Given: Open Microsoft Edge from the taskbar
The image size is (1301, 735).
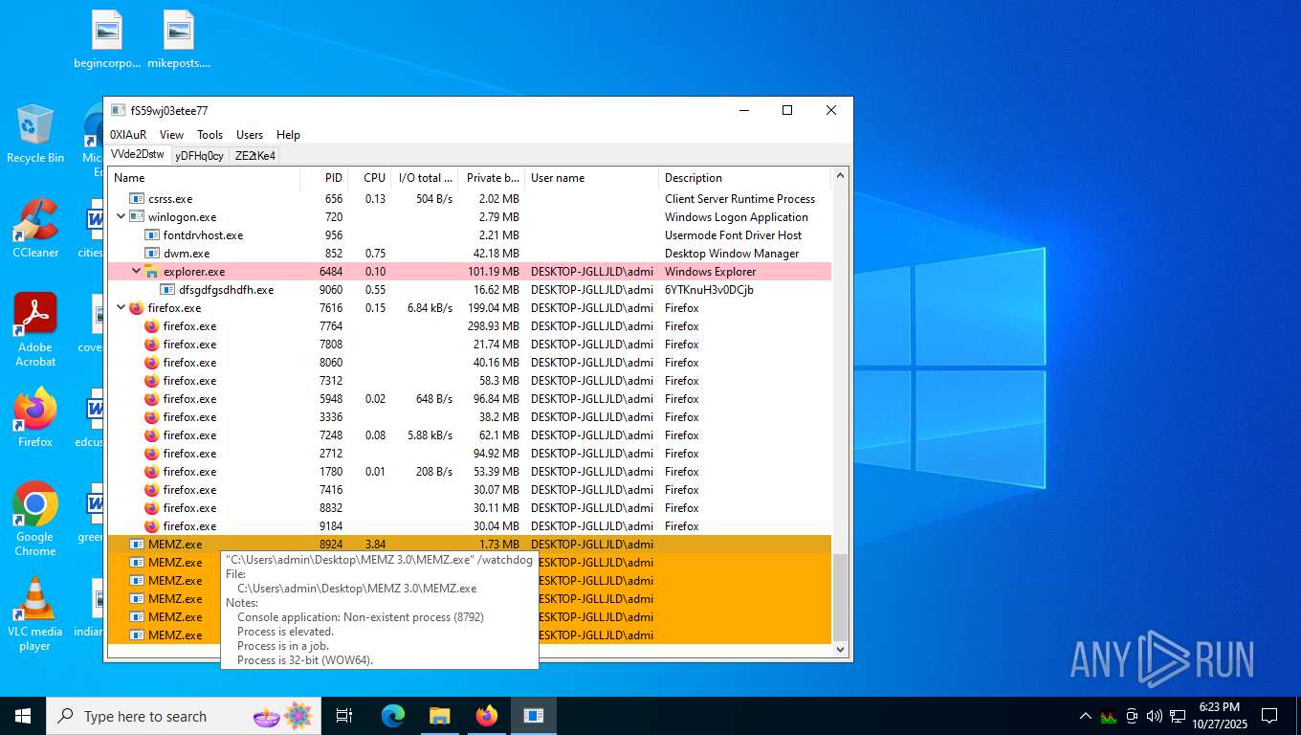Looking at the screenshot, I should coord(393,716).
